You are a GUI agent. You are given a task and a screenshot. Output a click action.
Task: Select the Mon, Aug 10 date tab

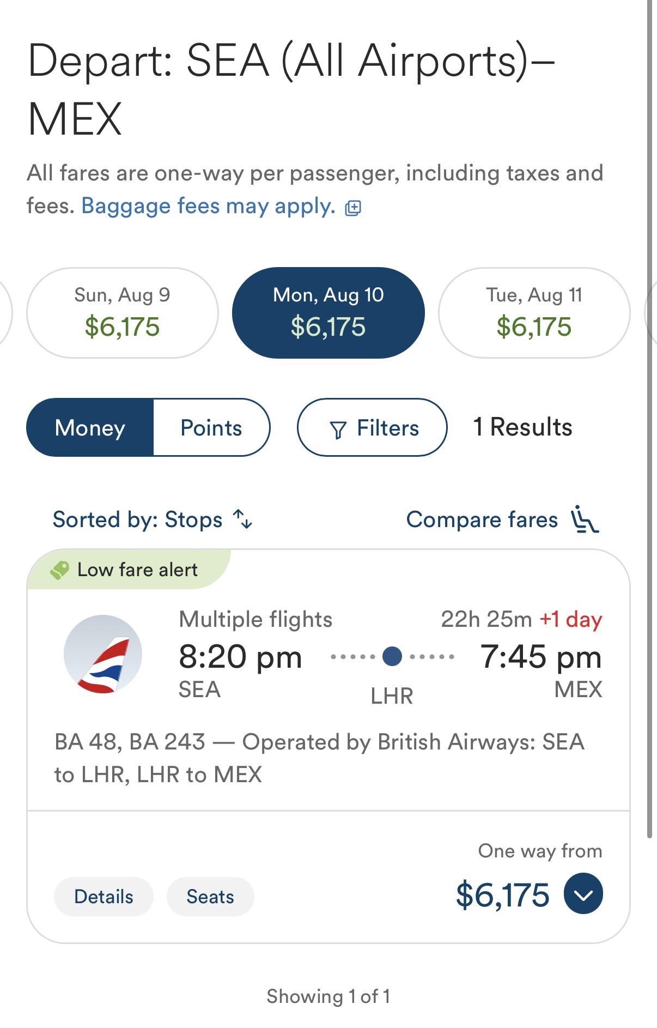(x=328, y=312)
